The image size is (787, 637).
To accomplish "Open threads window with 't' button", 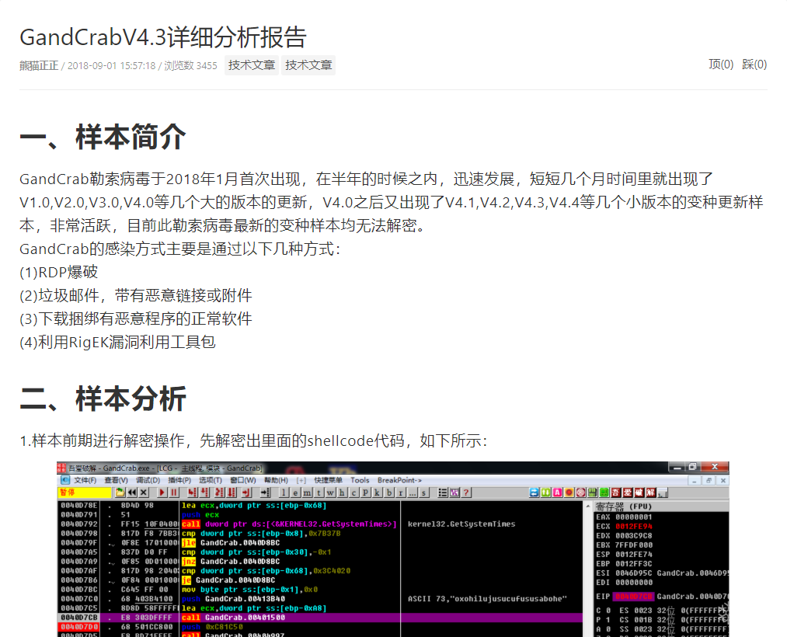I will (319, 493).
